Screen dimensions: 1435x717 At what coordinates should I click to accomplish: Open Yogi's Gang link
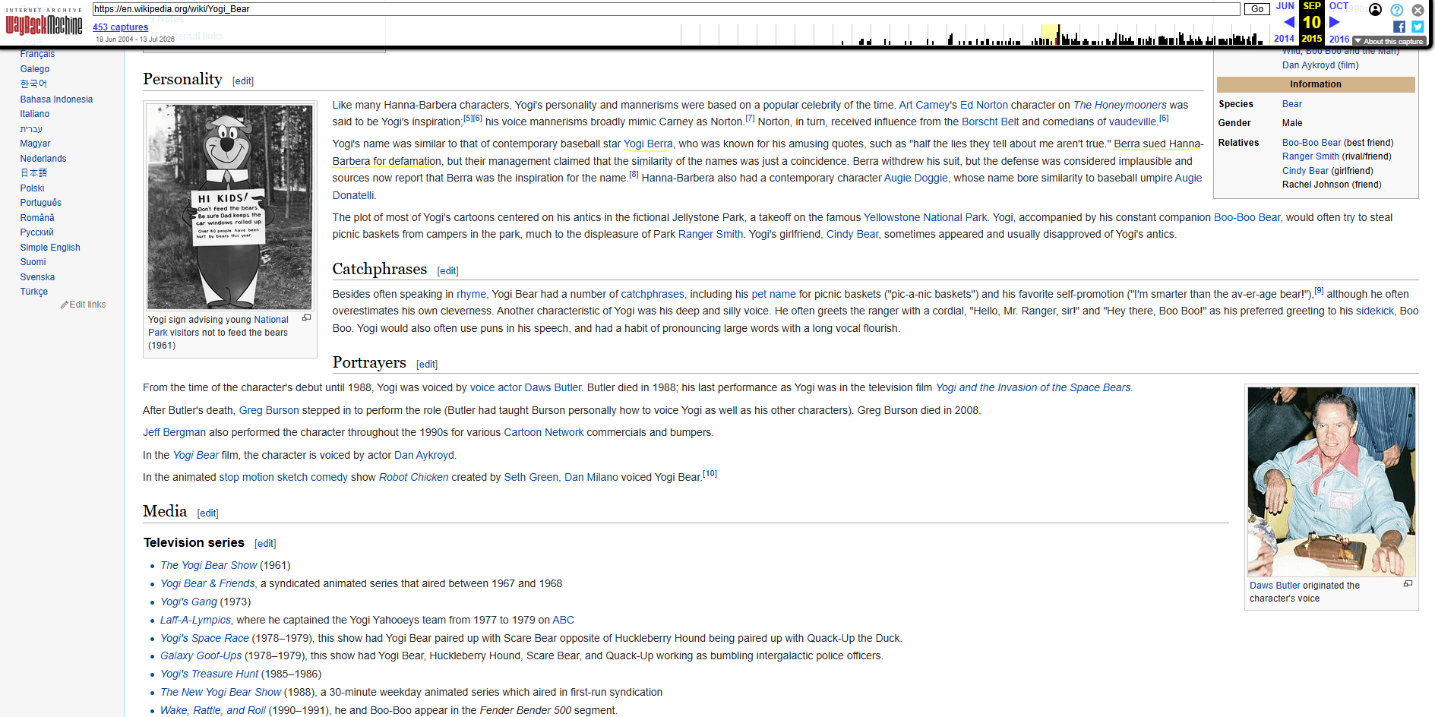click(x=188, y=602)
